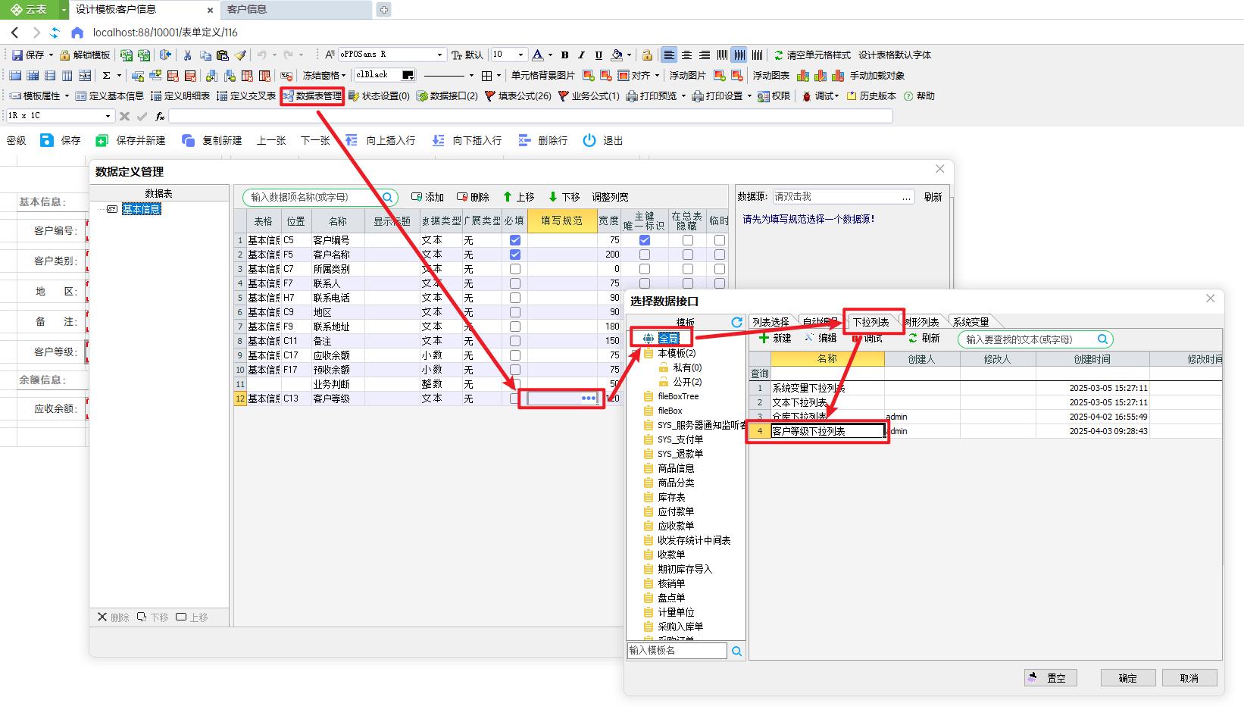Toggle underline formatting
The image size is (1244, 722).
[599, 55]
